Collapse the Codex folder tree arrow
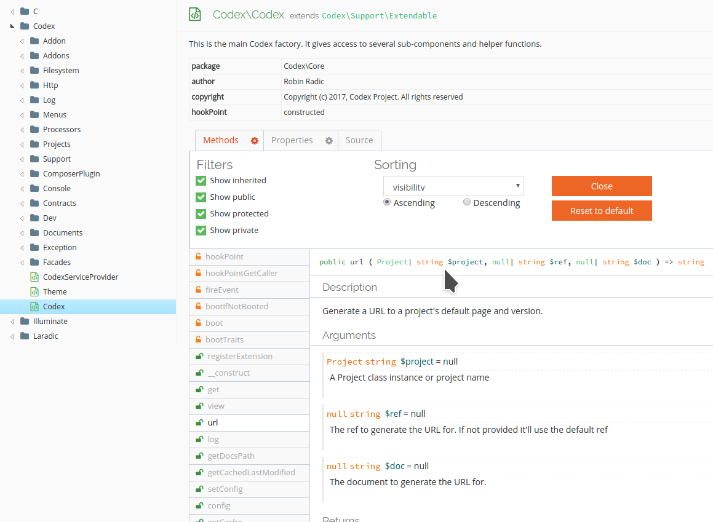 [x=12, y=26]
